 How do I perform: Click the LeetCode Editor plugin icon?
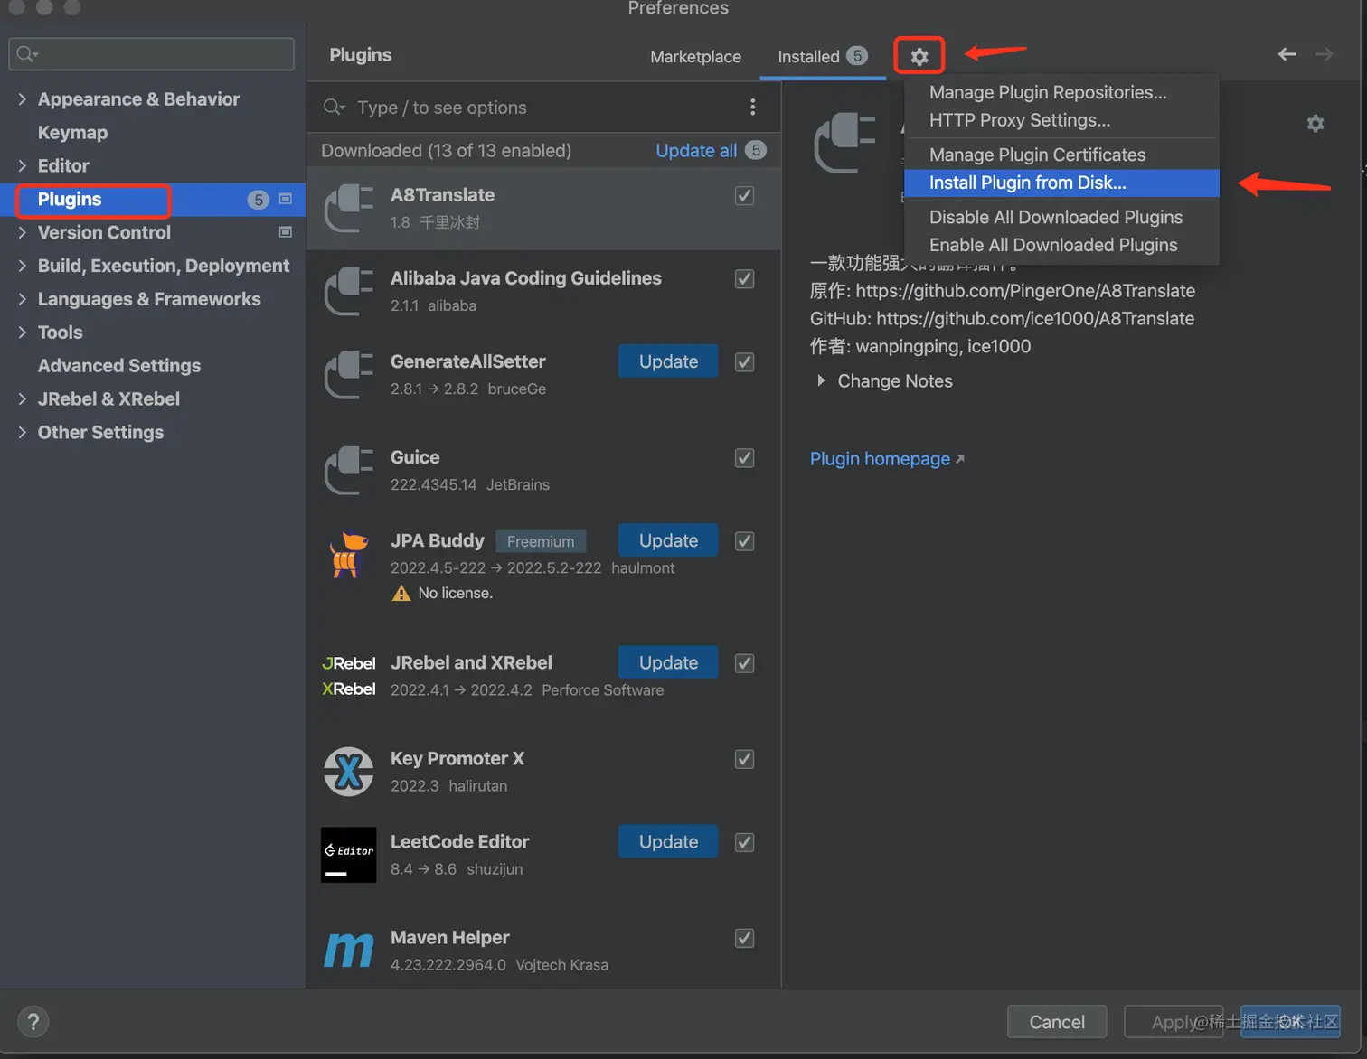coord(349,855)
